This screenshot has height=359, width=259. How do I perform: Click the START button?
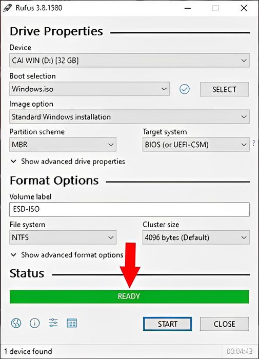pos(167,324)
